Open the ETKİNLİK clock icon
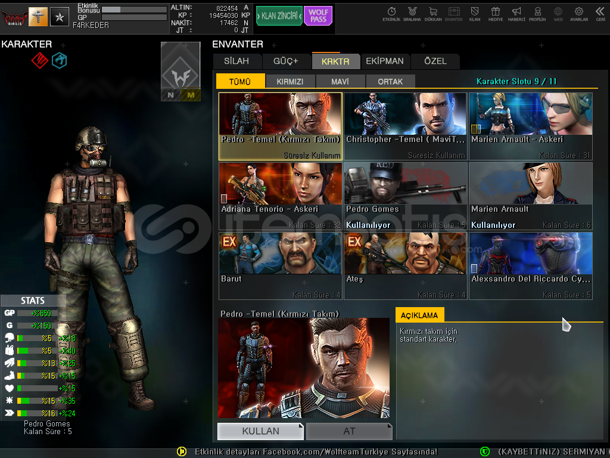 pos(391,14)
